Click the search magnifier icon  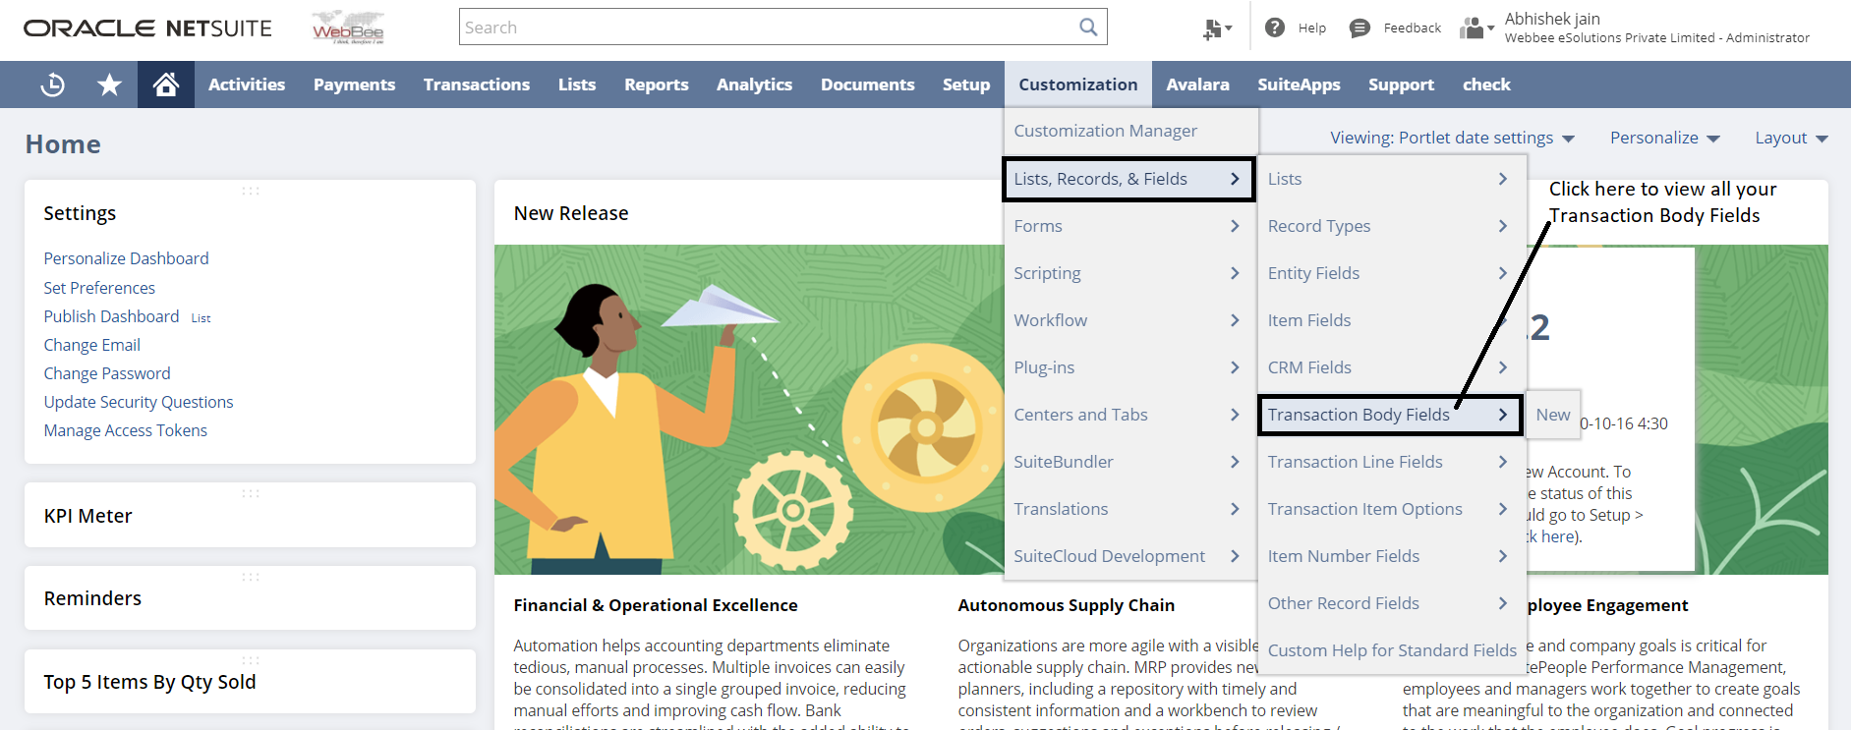[1088, 28]
